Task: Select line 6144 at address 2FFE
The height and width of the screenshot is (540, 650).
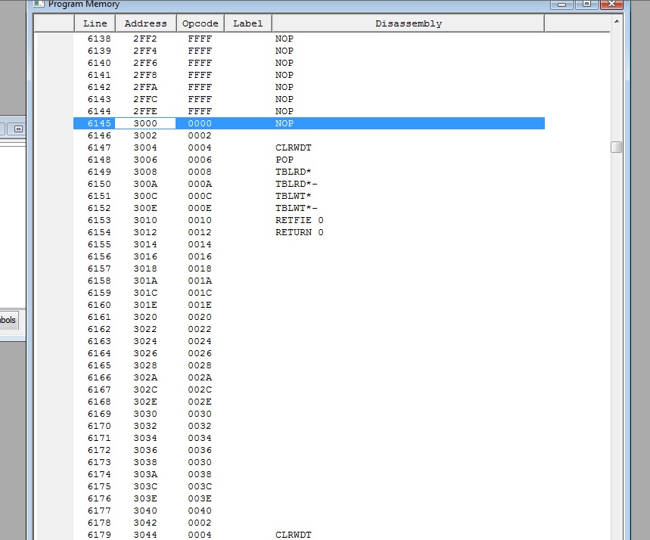Action: [98, 111]
